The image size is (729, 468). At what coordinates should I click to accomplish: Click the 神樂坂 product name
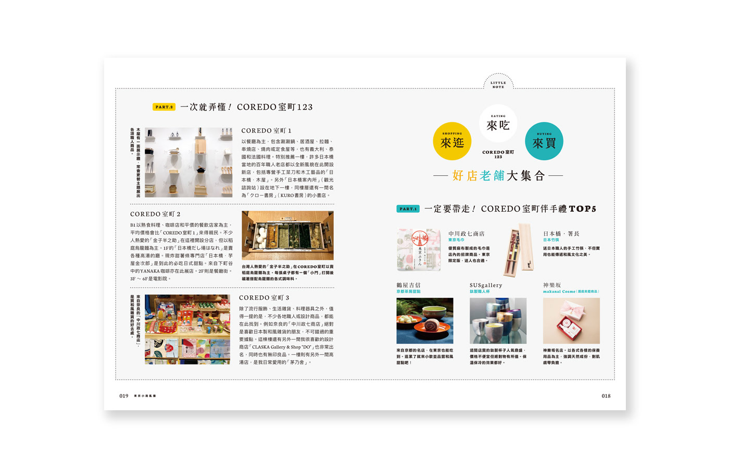[x=552, y=285]
